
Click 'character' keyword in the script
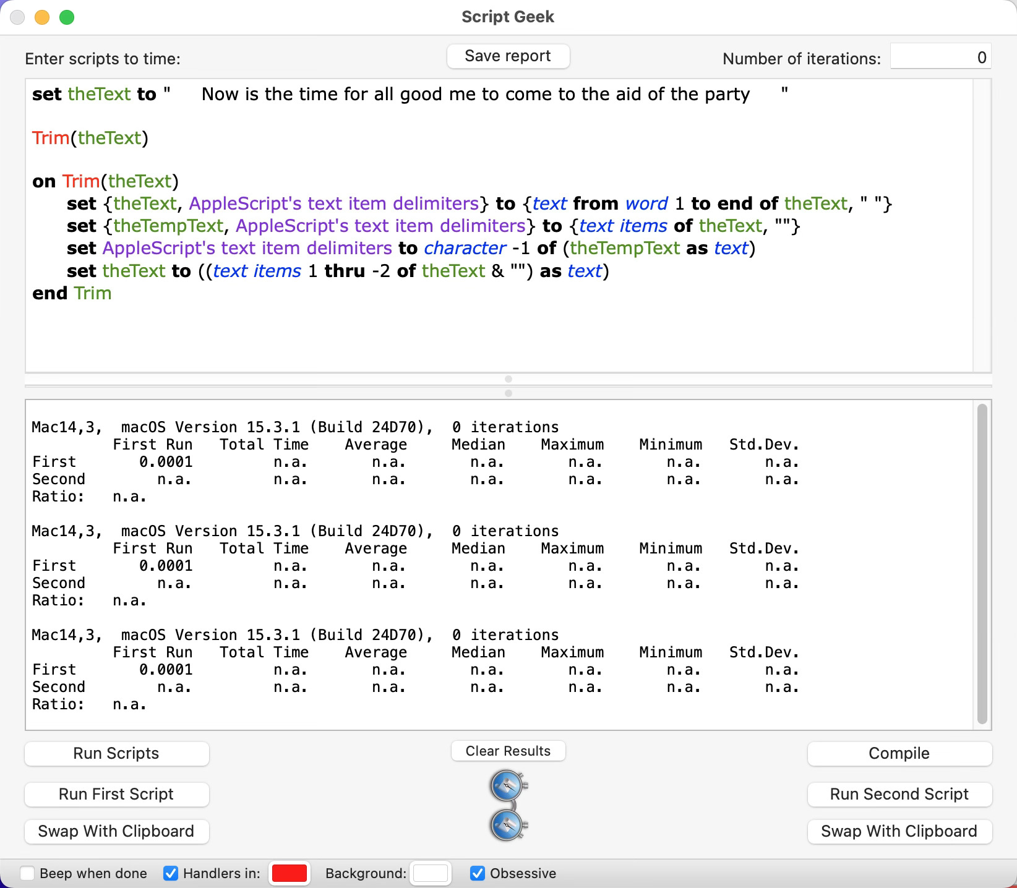[x=465, y=248]
